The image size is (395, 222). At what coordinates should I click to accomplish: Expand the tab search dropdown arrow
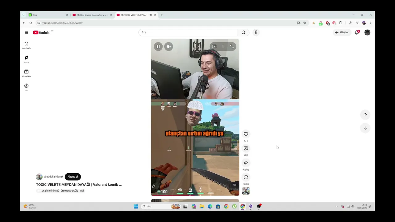23,15
